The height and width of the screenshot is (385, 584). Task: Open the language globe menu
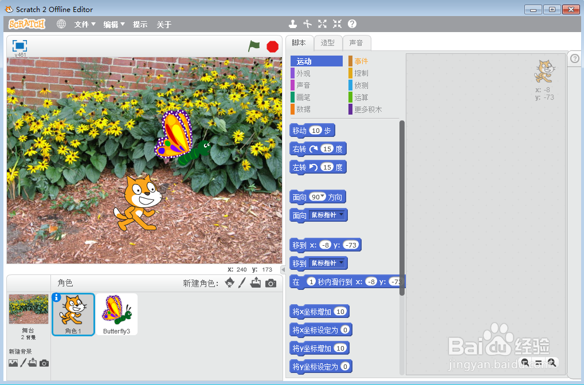pyautogui.click(x=61, y=24)
